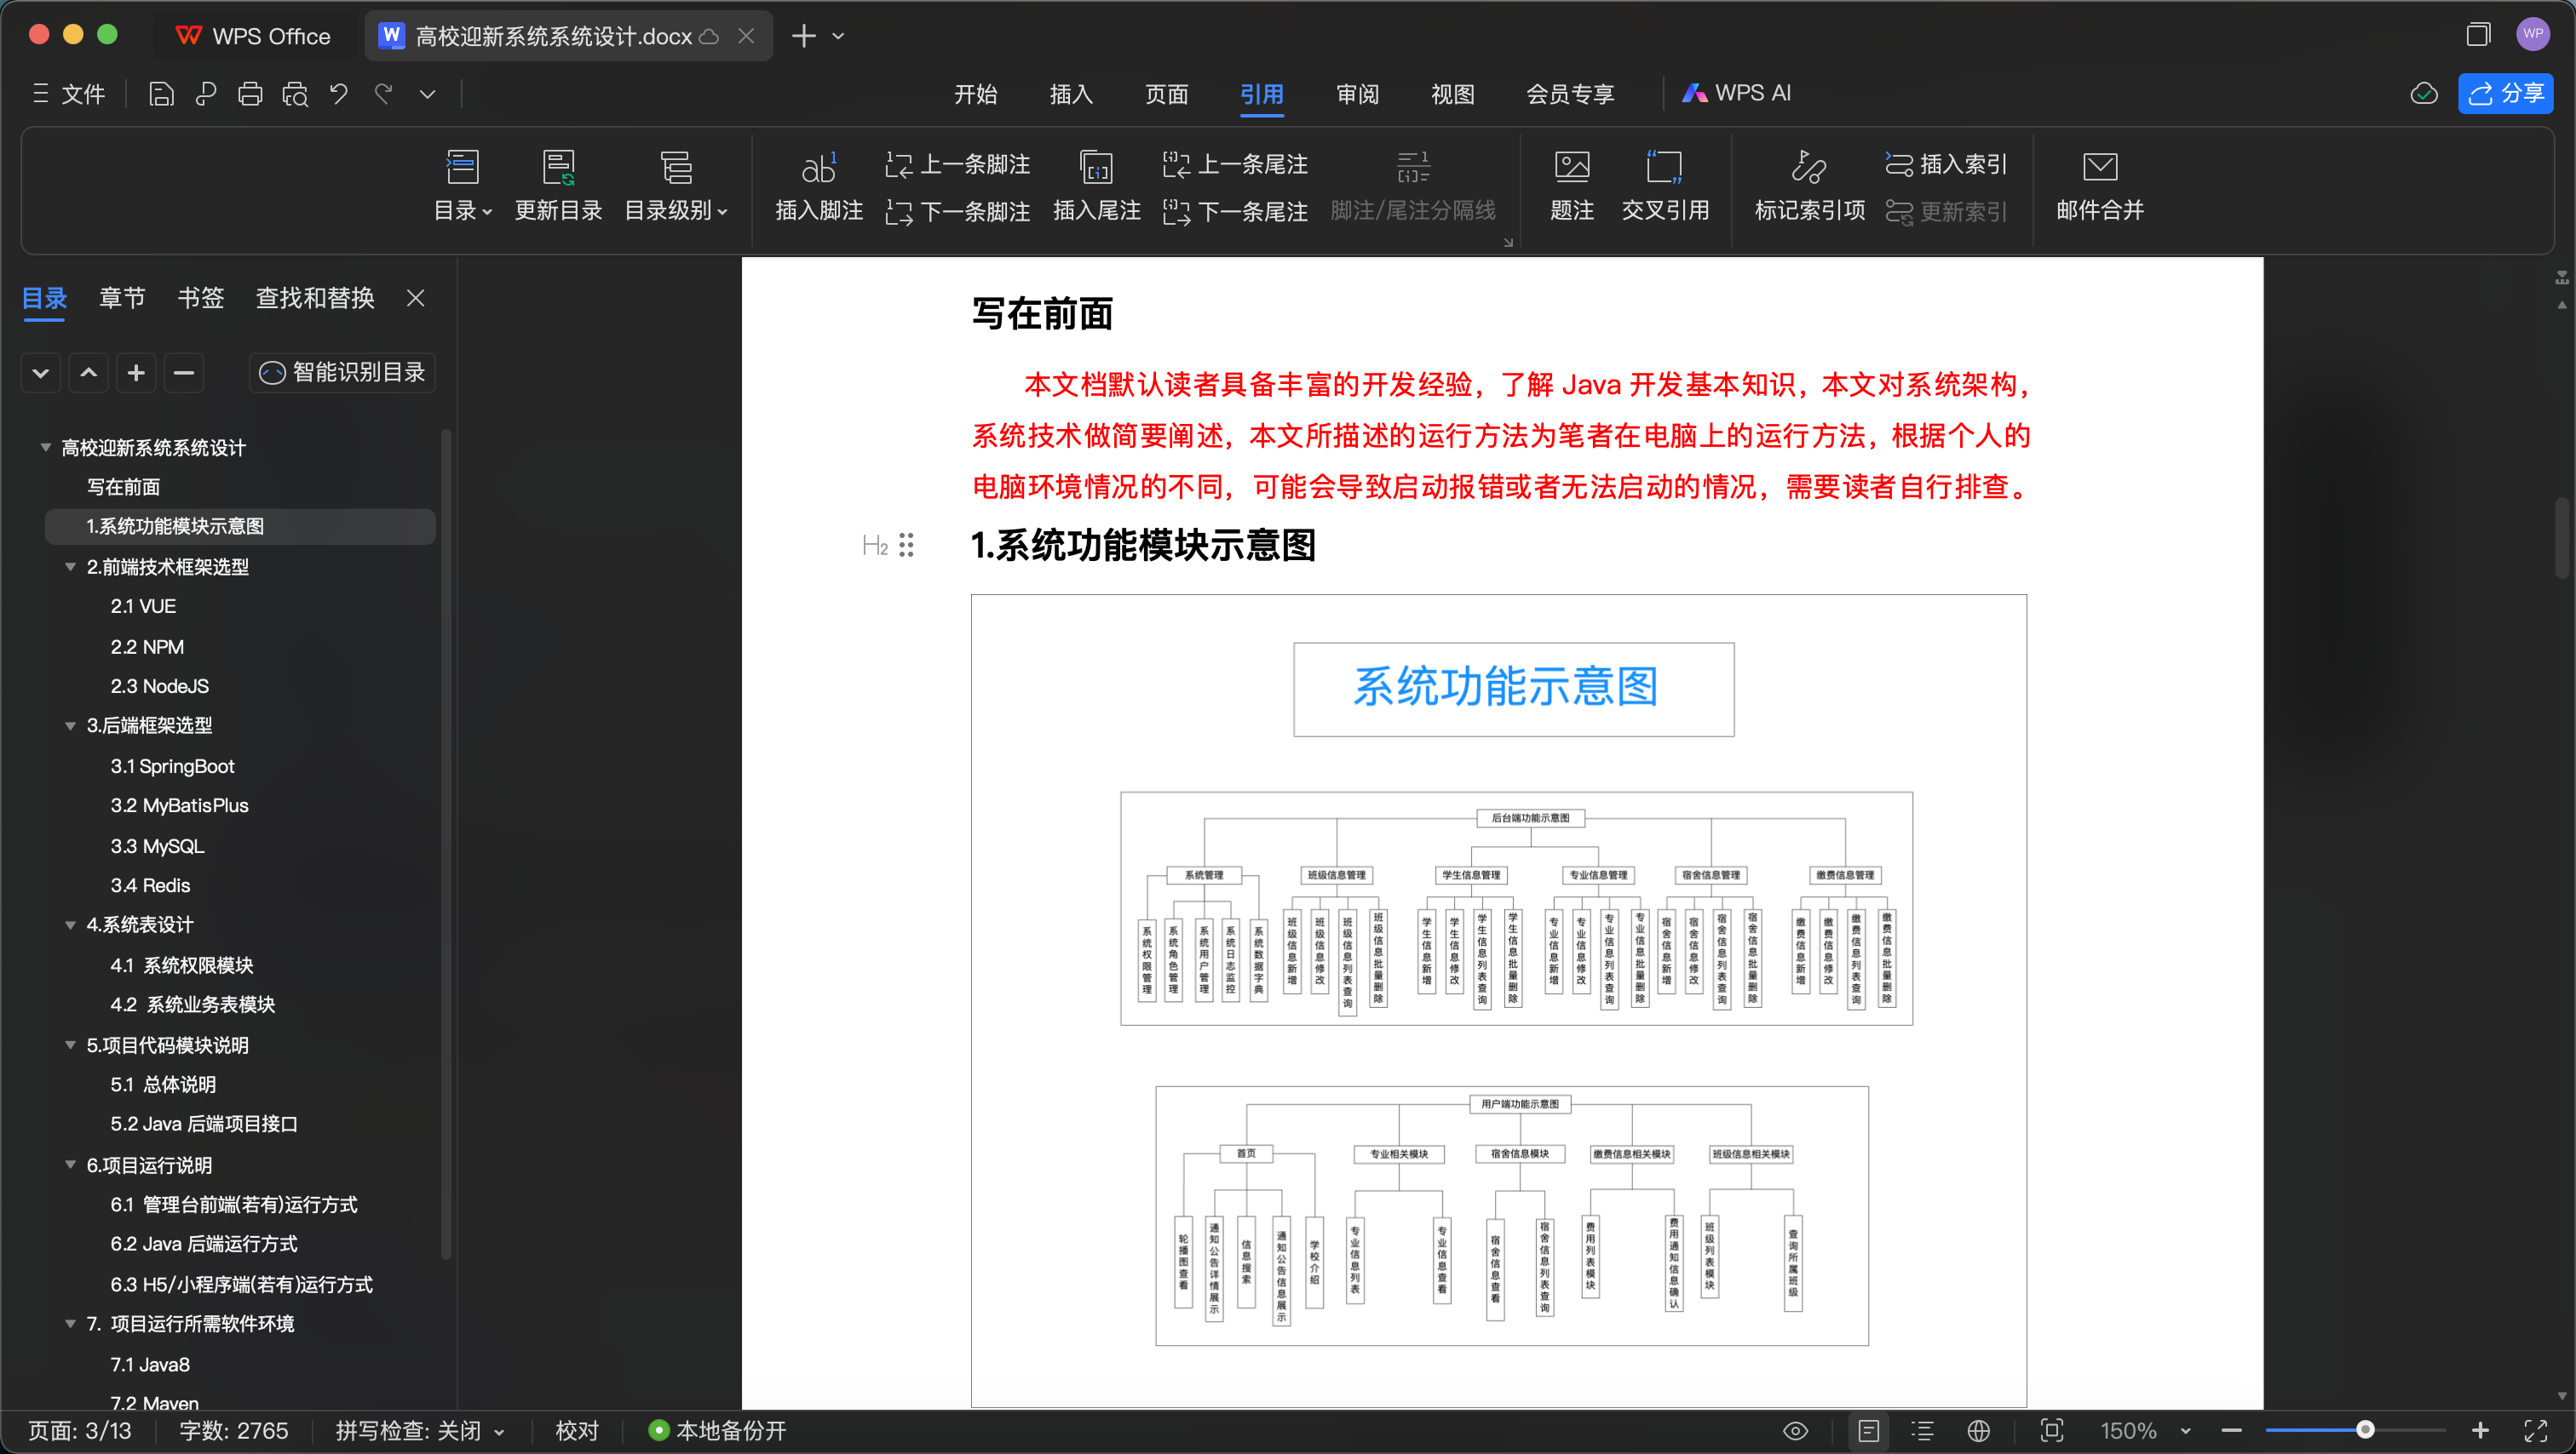Go to 上一条尾注 (previous endnote)

(x=1236, y=164)
